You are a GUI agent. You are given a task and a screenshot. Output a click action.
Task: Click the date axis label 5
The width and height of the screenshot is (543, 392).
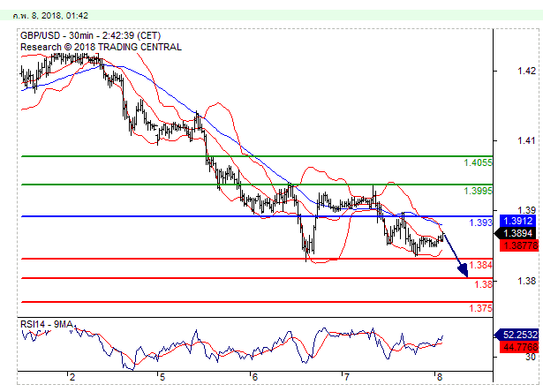coord(162,377)
